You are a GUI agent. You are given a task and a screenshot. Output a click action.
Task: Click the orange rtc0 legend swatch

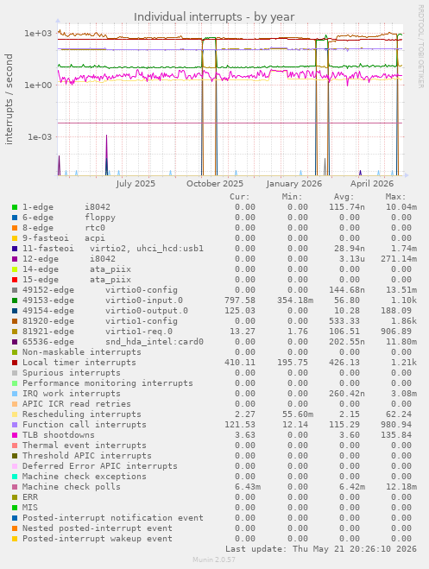[x=15, y=228]
